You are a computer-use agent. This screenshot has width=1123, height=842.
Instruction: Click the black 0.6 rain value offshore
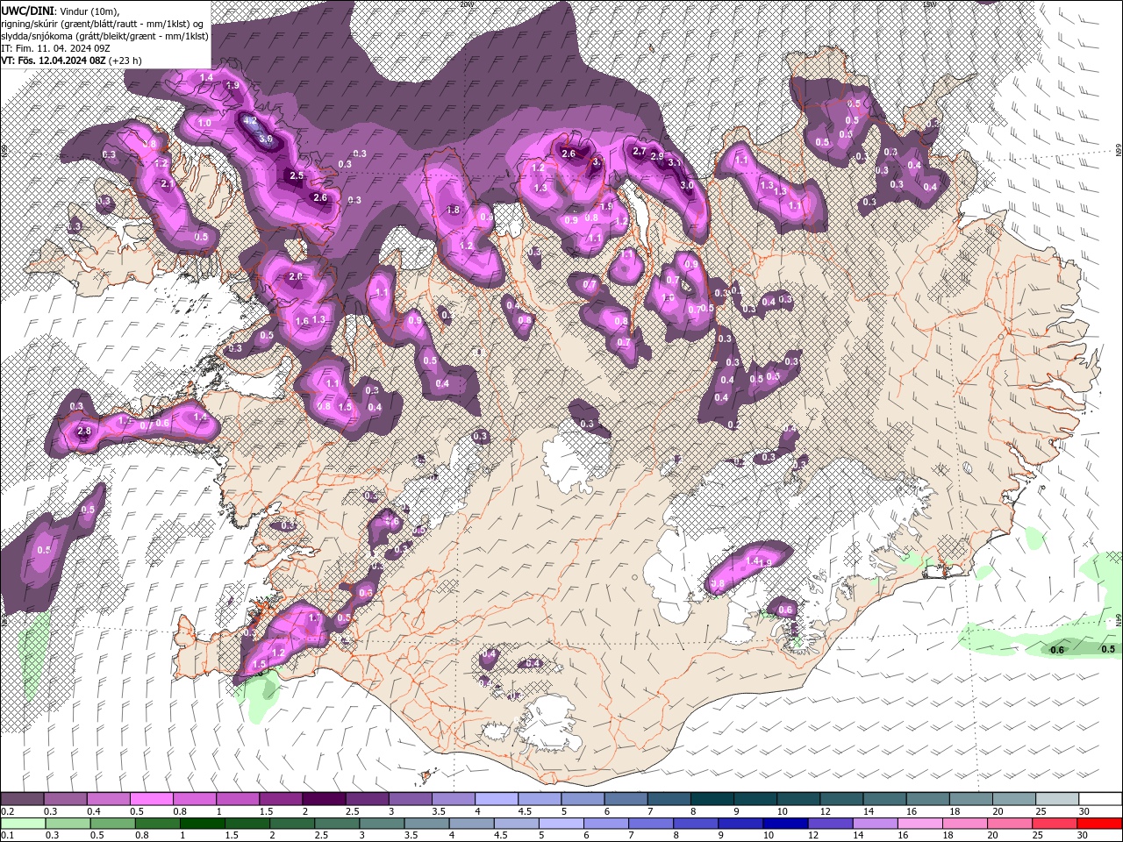1057,650
